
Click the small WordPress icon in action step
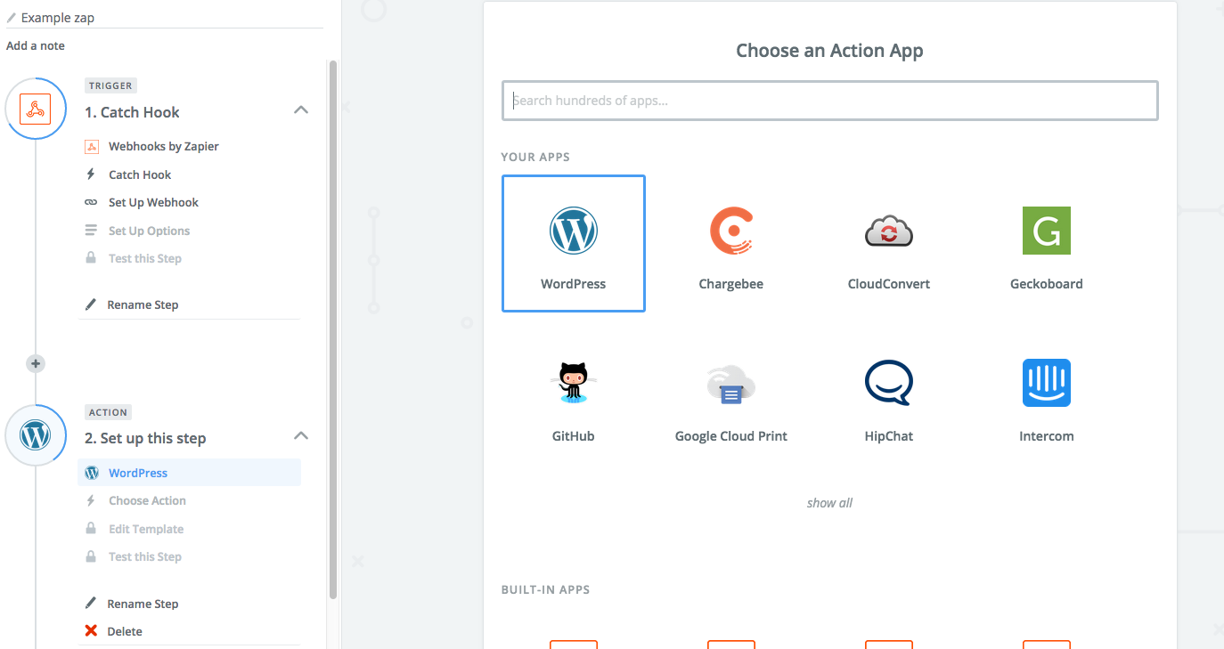click(x=92, y=473)
